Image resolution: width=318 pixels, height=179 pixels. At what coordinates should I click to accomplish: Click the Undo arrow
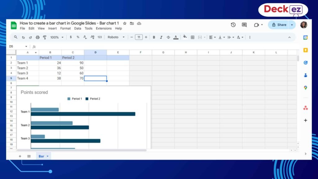tap(23, 37)
